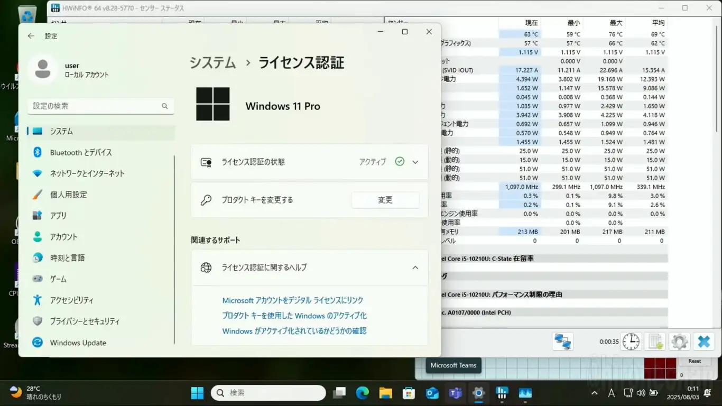This screenshot has width=722, height=406.
Task: Click the アクセシビリティ person icon
Action: point(38,300)
